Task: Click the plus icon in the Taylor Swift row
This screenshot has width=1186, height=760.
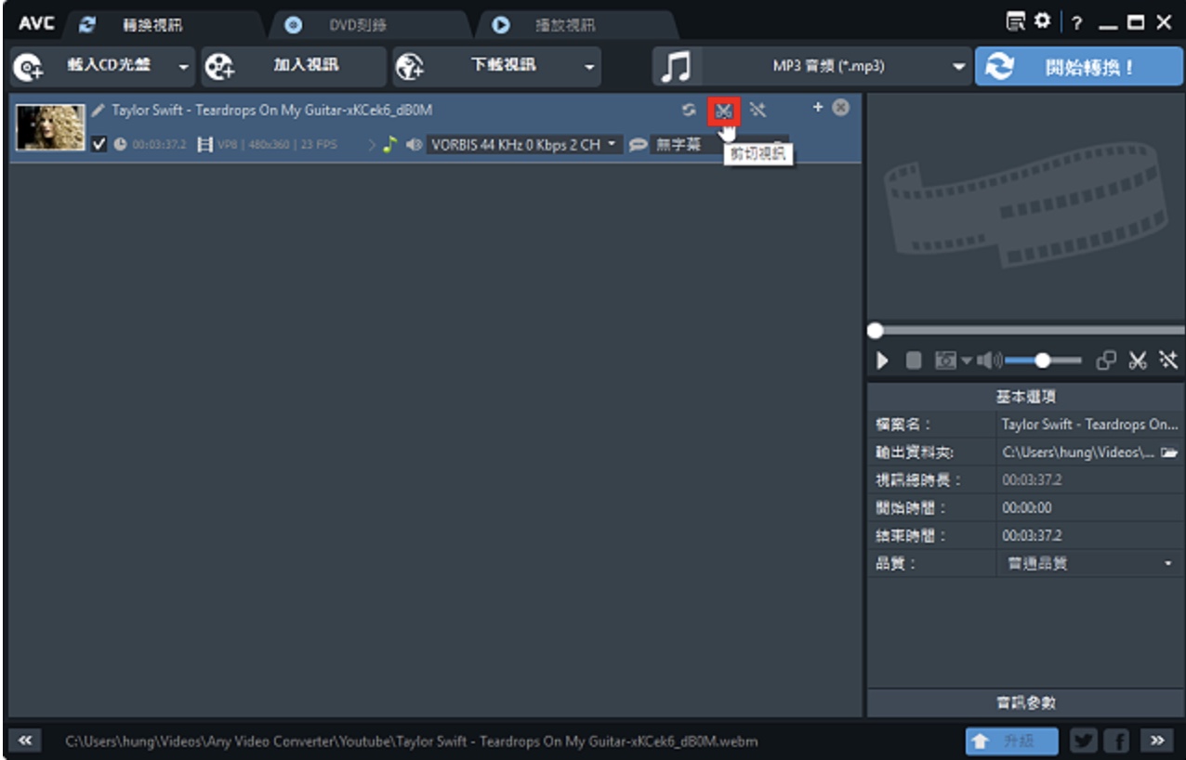Action: (x=818, y=108)
